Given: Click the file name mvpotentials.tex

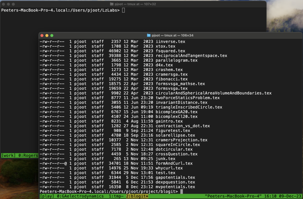Looking at the screenshot, I should tap(175, 187).
